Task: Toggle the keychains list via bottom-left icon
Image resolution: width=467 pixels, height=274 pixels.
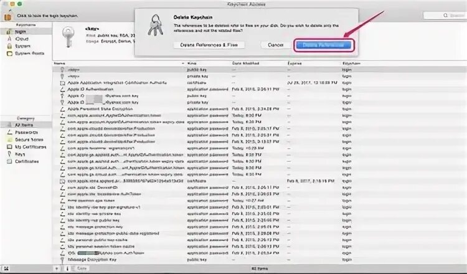Action: coord(6,268)
